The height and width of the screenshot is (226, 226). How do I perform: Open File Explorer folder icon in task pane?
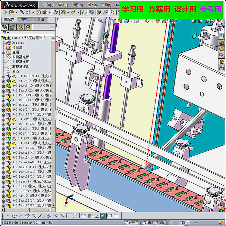221,49
